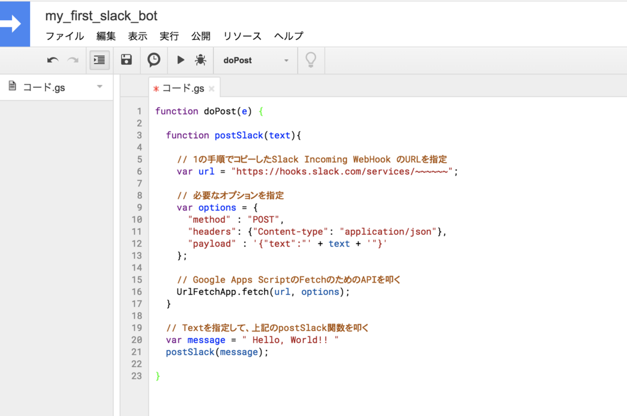Viewport: 627px width, 416px height.
Task: Expand the コード.gs file options arrow
Action: pyautogui.click(x=100, y=86)
